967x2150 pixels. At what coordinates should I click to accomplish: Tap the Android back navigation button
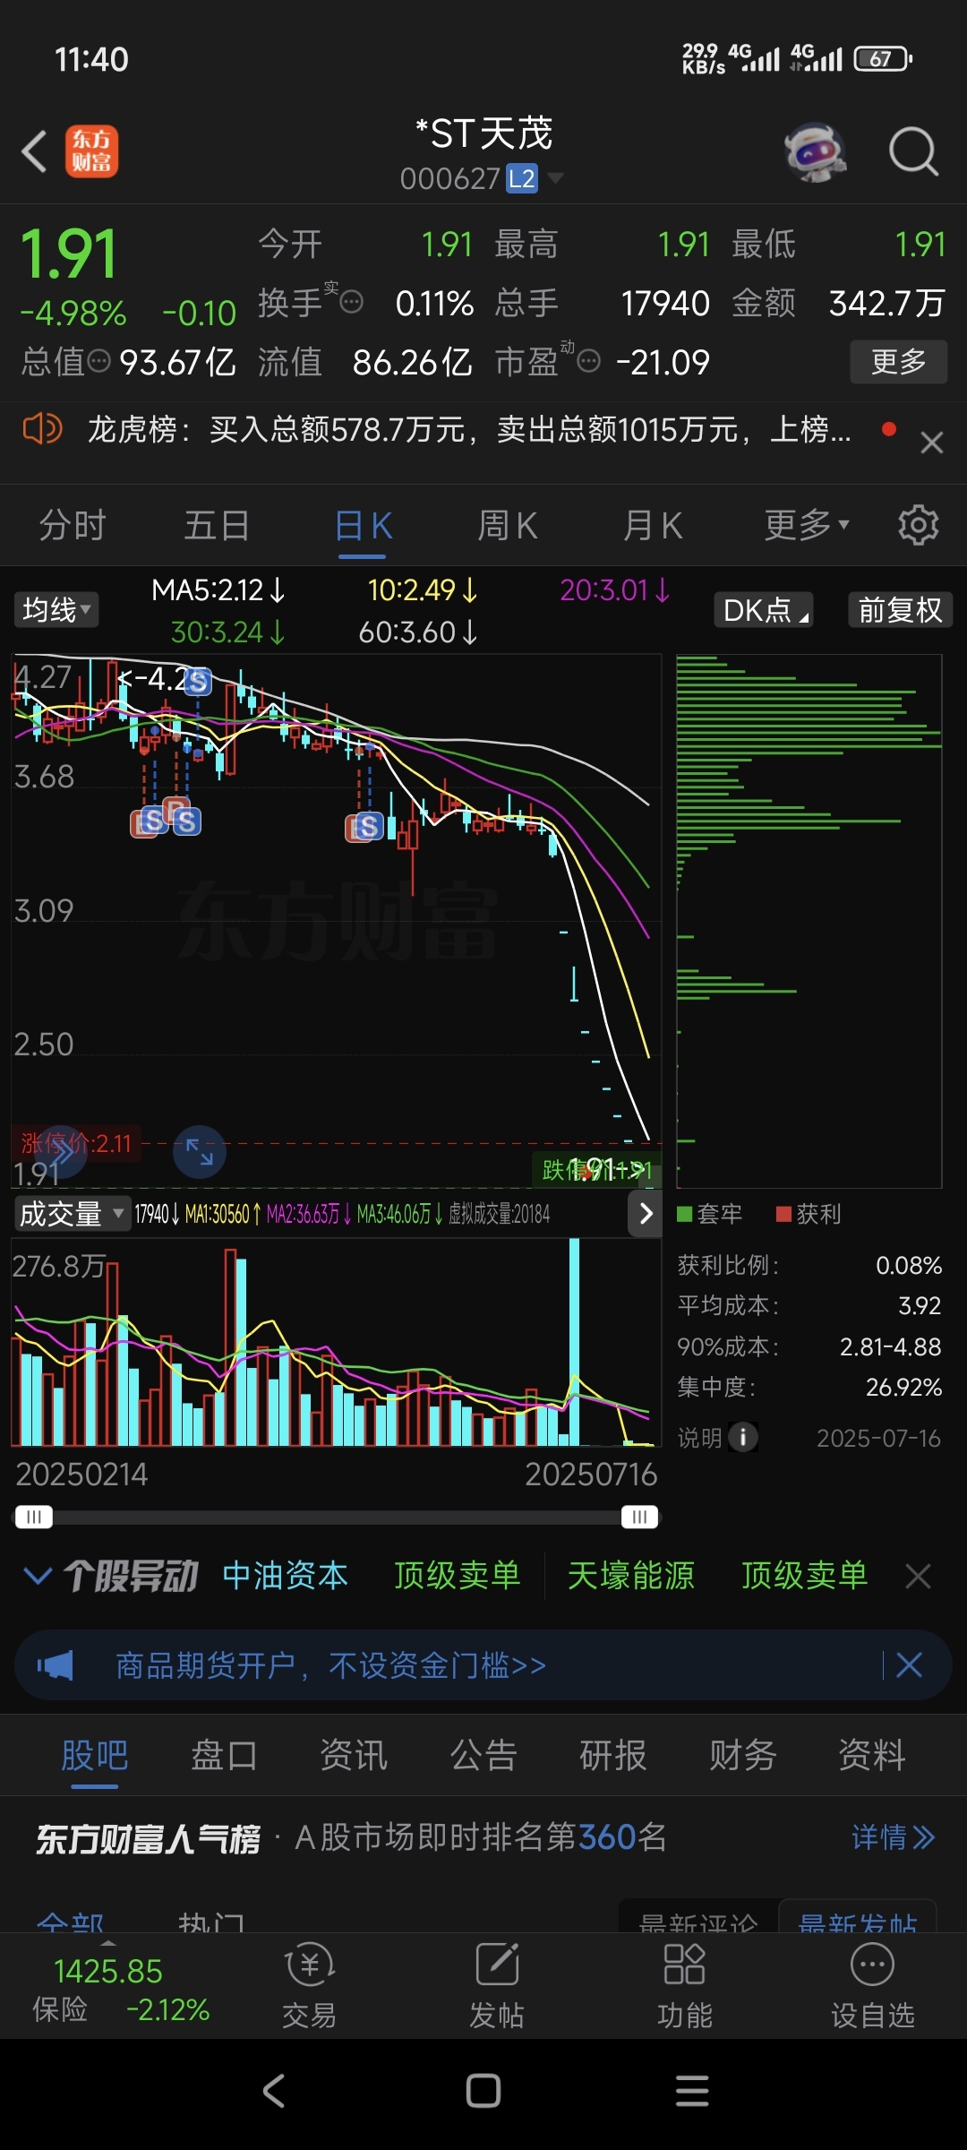tap(274, 2091)
